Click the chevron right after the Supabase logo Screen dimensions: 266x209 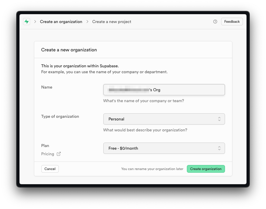point(35,22)
